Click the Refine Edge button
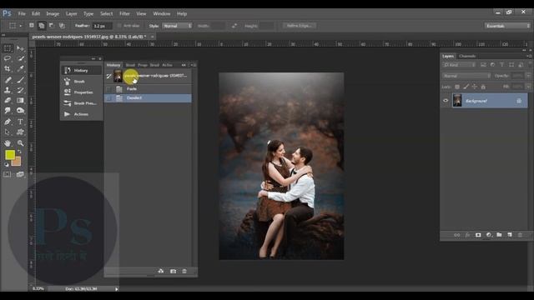The height and width of the screenshot is (300, 534). point(300,26)
